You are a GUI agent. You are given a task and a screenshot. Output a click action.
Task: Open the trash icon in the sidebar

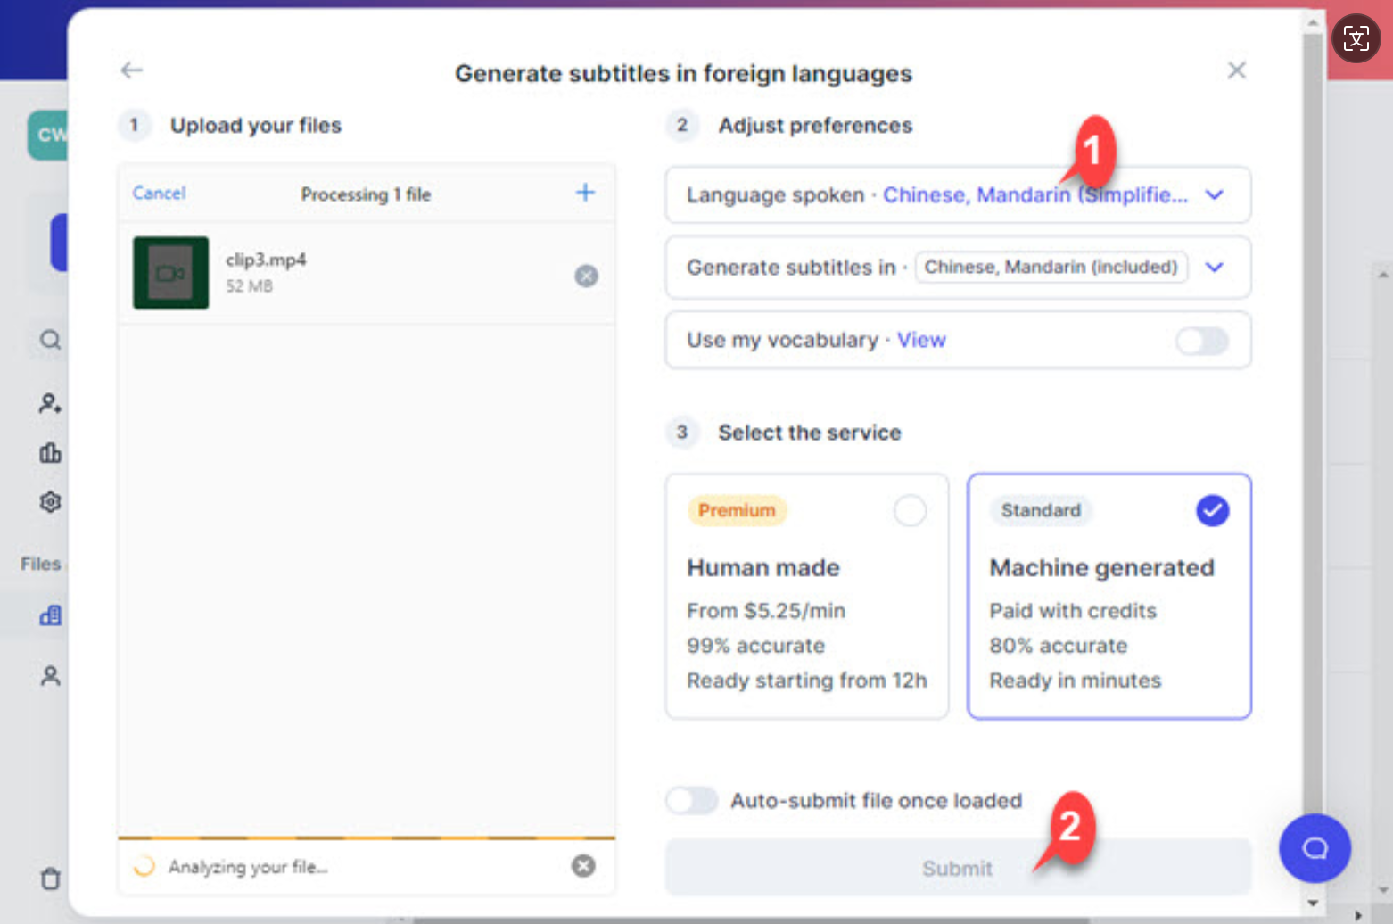(x=50, y=879)
